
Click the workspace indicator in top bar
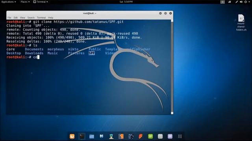tap(222, 2)
